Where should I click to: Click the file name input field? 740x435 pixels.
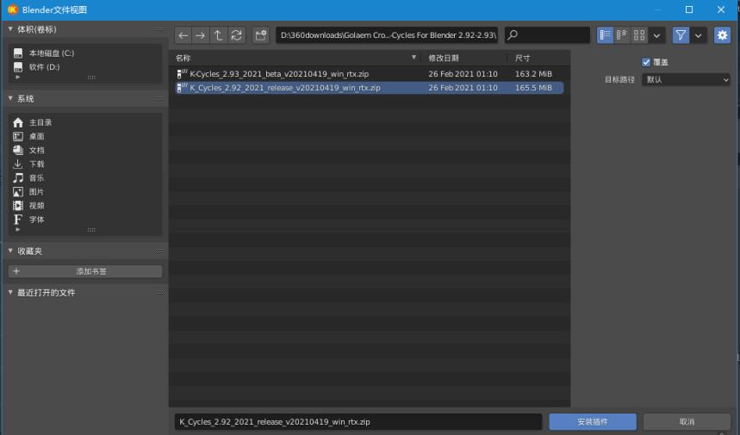(x=358, y=422)
